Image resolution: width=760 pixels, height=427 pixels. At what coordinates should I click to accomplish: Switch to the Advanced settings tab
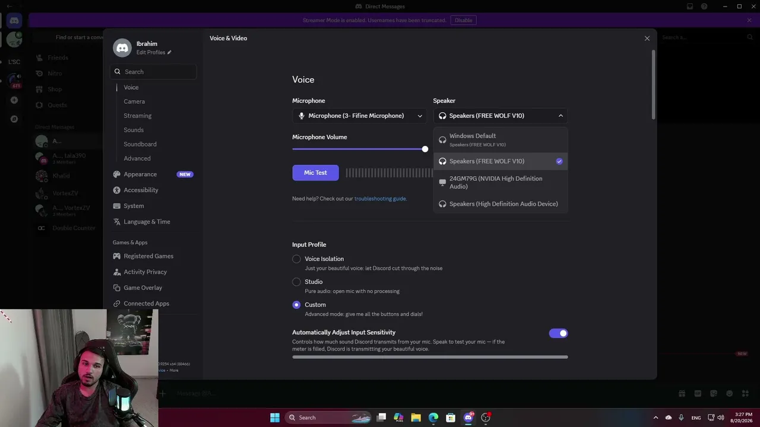pos(137,158)
